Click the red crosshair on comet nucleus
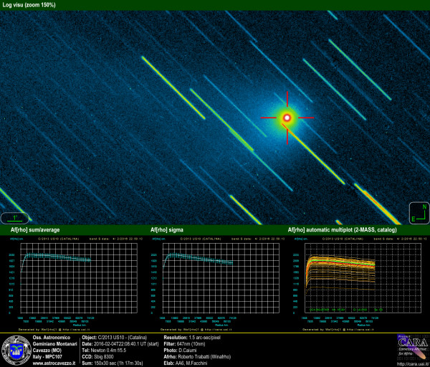This screenshot has height=367, width=430. pyautogui.click(x=287, y=118)
